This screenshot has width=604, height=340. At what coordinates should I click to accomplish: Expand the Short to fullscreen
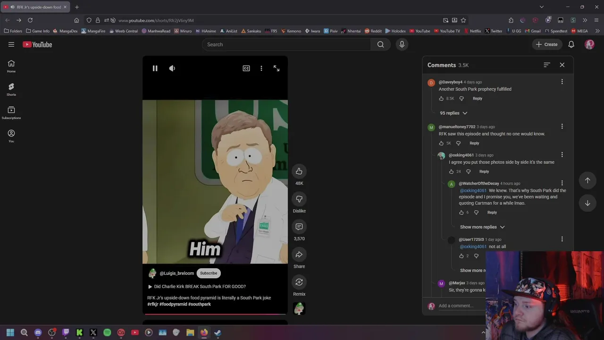(x=277, y=68)
